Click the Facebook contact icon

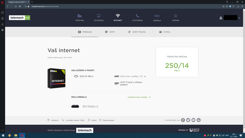[183, 120]
